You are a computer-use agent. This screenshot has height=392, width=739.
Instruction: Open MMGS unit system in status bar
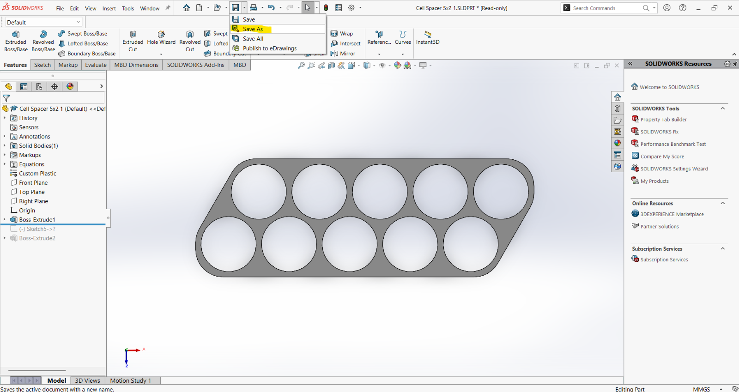[701, 389]
